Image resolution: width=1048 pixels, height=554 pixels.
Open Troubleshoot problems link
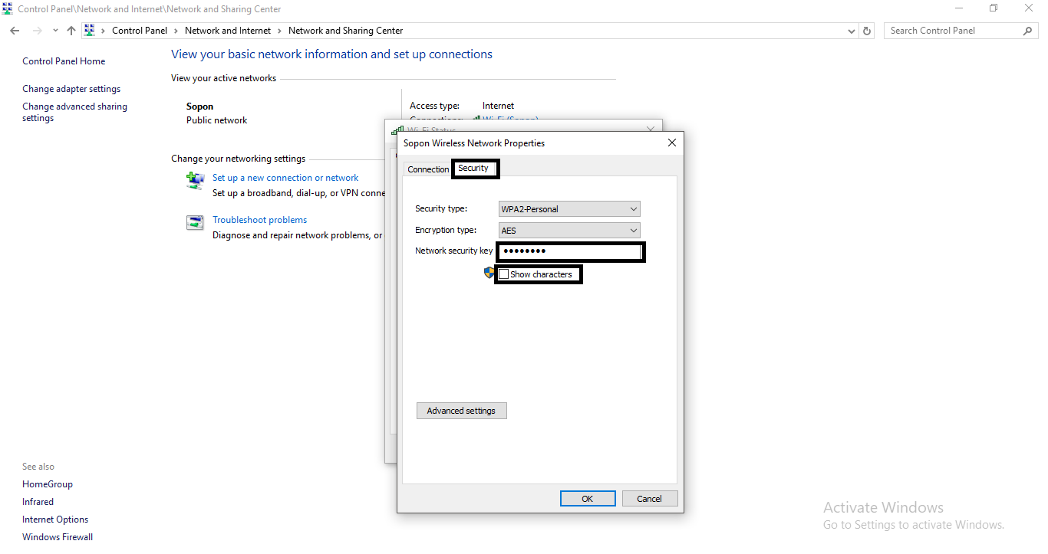pyautogui.click(x=259, y=220)
